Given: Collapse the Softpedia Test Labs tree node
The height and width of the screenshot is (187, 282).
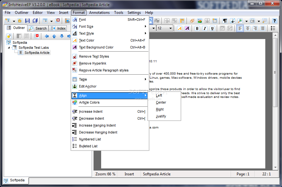Looking at the screenshot, I should click(9, 48).
